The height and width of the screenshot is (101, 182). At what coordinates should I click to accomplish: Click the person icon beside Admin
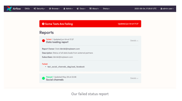coord(64,8)
